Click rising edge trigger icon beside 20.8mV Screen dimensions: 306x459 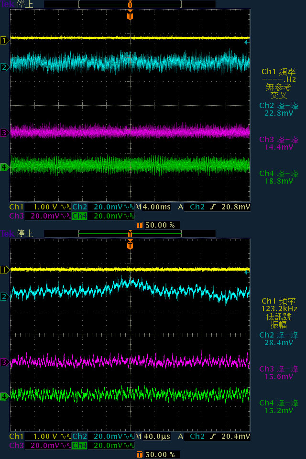pos(213,207)
